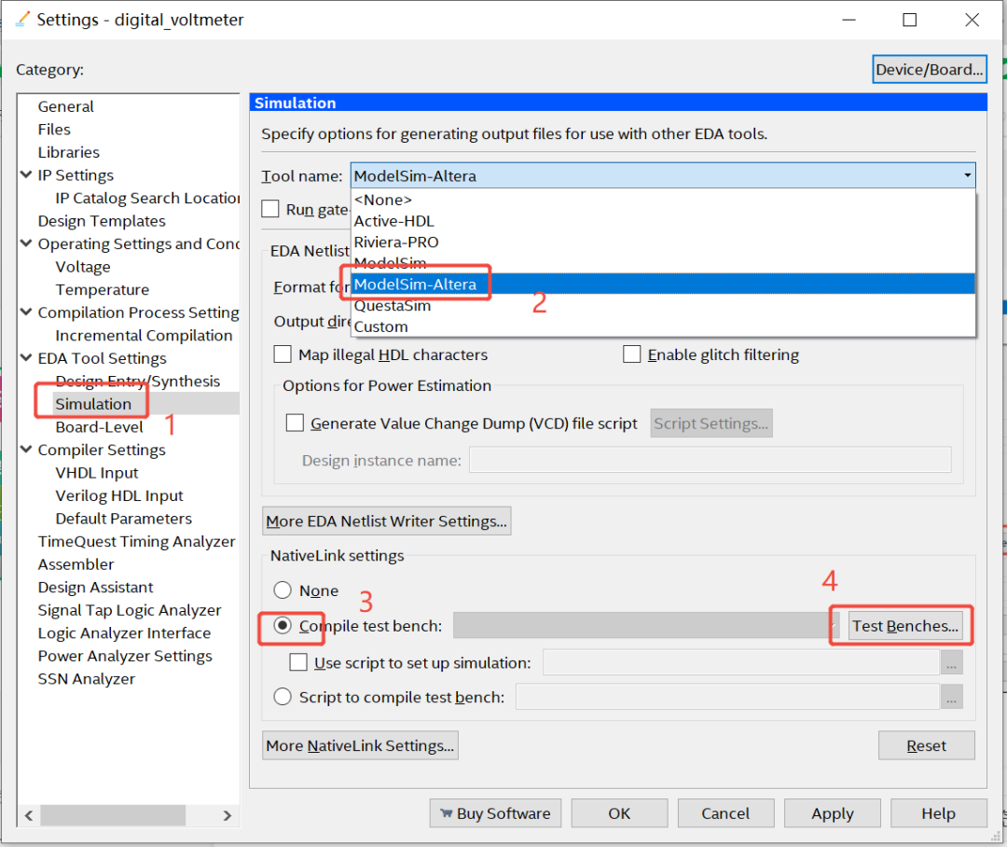Choose <None> in tool list
The height and width of the screenshot is (847, 1007).
pos(663,200)
